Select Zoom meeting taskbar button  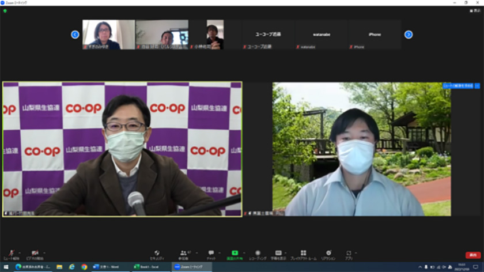[x=191, y=267]
